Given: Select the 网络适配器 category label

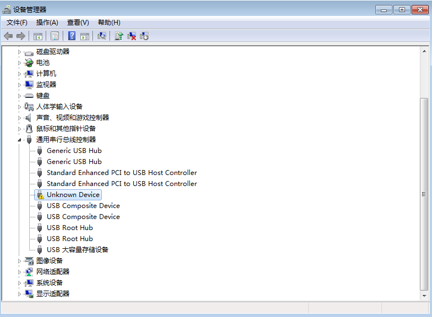Looking at the screenshot, I should click(x=53, y=272).
